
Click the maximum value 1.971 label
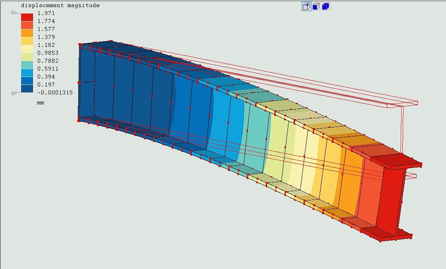46,13
